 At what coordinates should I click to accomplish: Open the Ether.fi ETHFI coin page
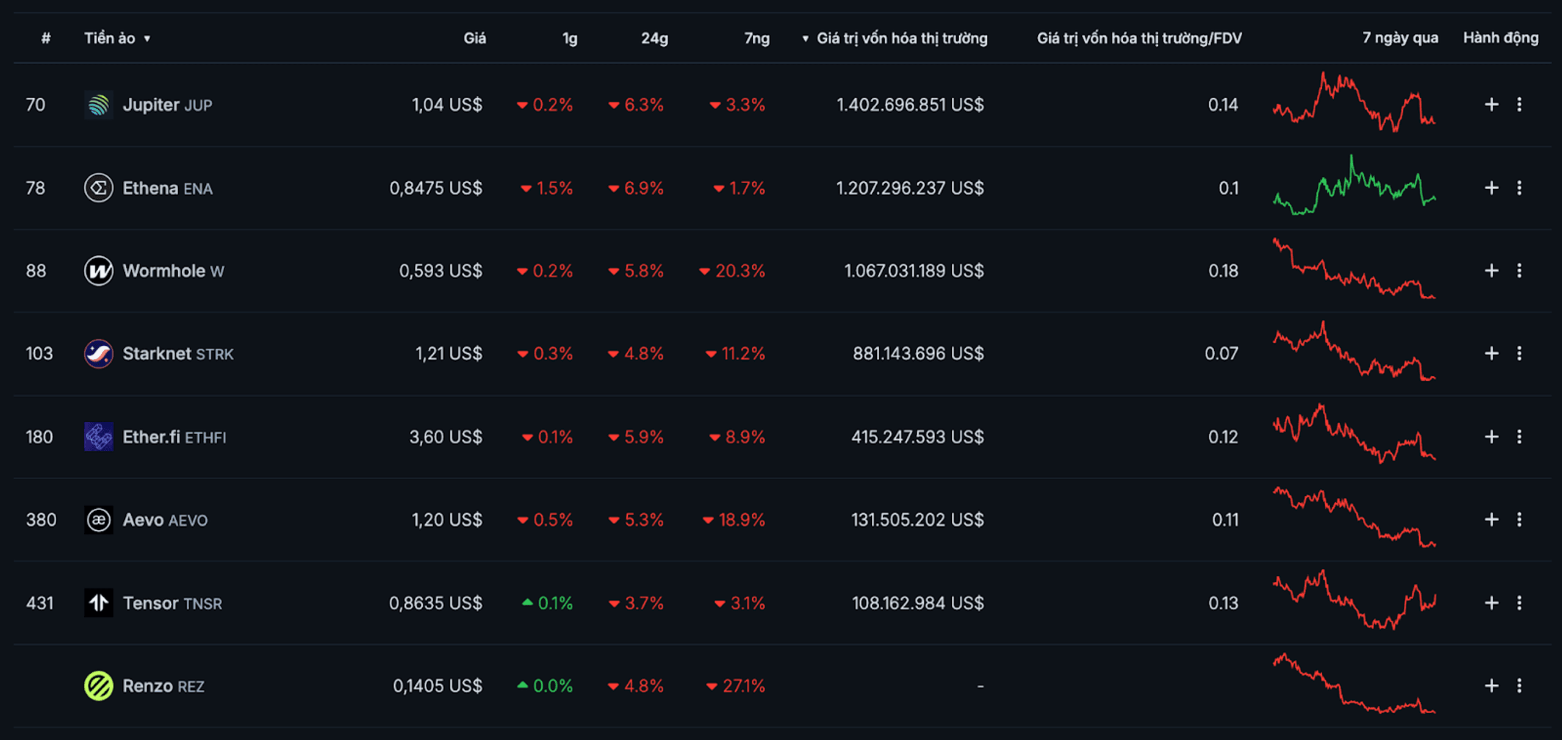(x=175, y=437)
